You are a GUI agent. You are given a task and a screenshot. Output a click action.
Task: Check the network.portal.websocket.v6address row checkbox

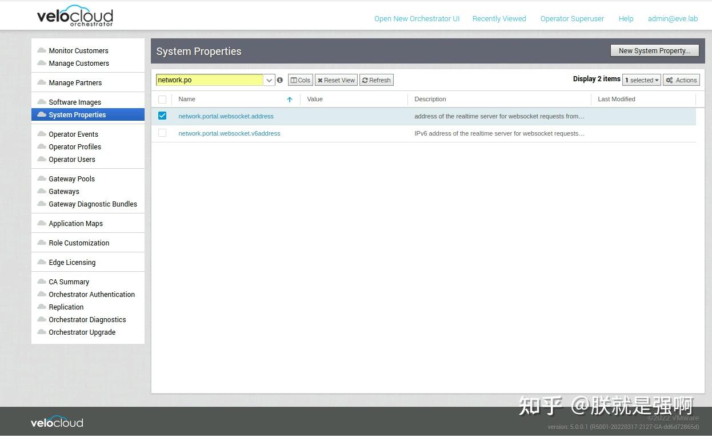click(x=162, y=133)
